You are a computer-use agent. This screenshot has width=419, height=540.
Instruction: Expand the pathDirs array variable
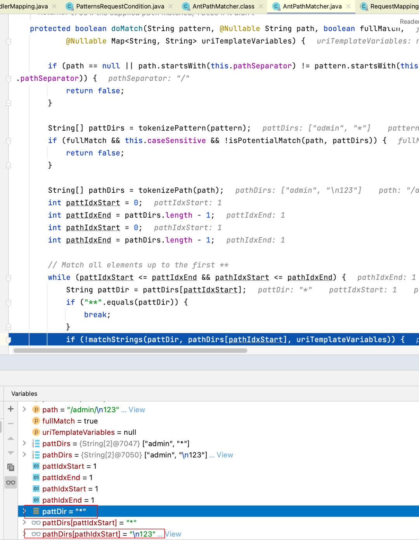point(24,455)
